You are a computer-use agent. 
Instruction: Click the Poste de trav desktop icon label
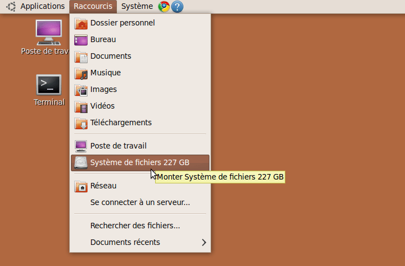pos(45,51)
